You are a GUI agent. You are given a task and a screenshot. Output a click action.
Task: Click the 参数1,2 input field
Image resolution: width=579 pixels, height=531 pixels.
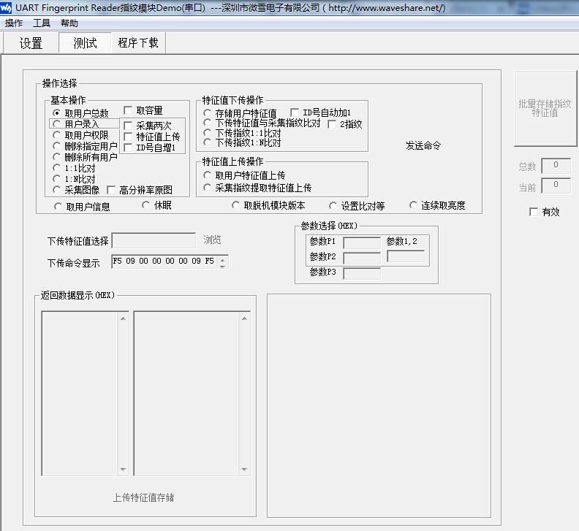pyautogui.click(x=406, y=256)
